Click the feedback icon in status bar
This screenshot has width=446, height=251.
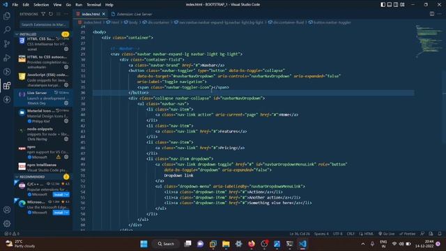(423, 234)
